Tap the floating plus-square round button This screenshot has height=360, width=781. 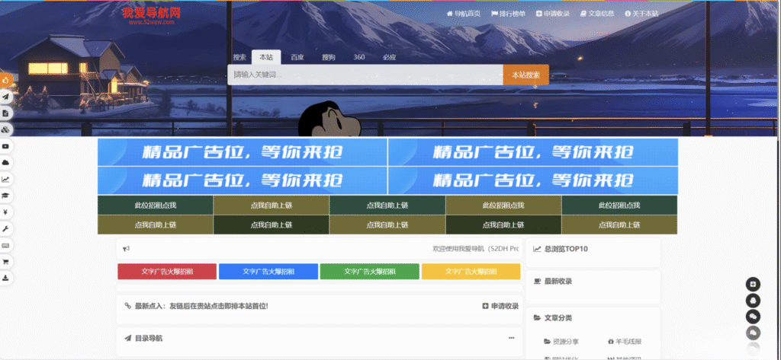[x=753, y=285]
